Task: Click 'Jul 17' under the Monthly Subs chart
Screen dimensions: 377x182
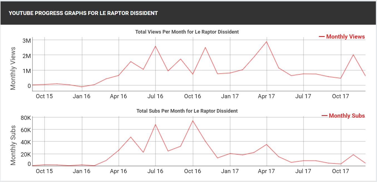Action: [x=303, y=171]
